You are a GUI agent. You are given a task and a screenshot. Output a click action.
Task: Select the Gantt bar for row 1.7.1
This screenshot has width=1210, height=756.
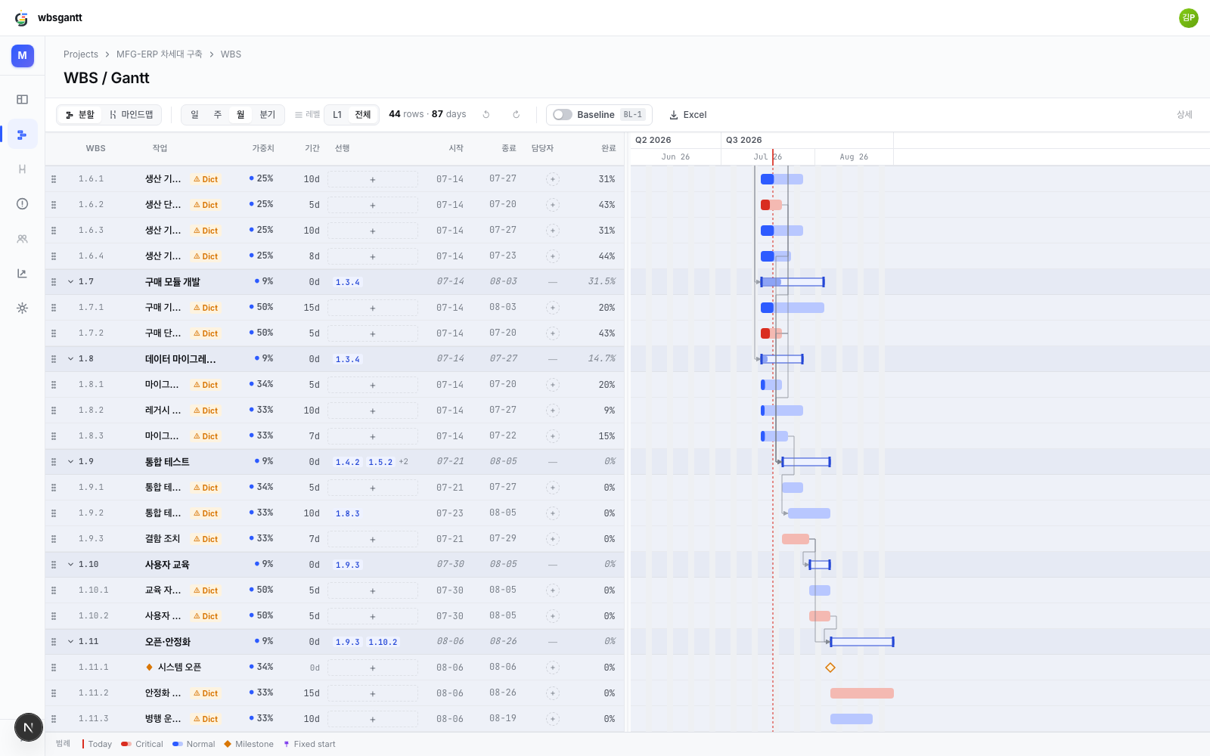point(793,308)
